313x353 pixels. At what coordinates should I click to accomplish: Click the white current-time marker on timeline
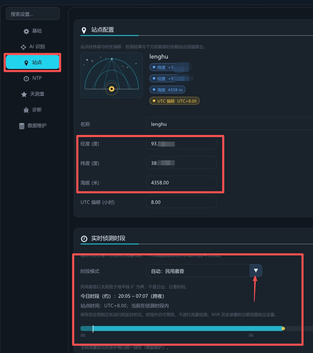click(x=93, y=328)
